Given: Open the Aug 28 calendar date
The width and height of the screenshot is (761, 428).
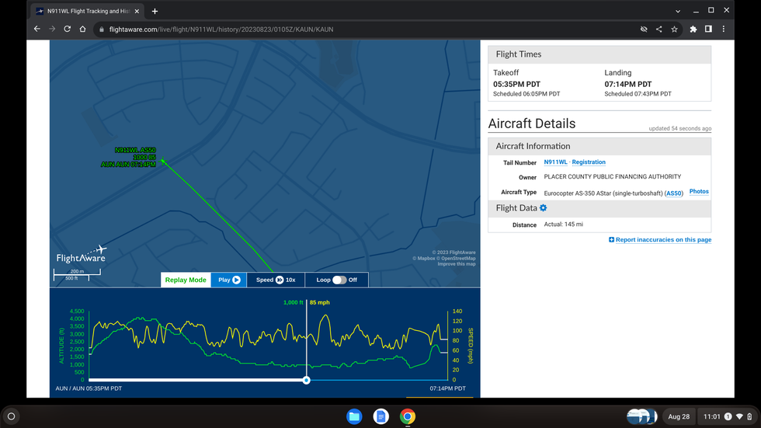Looking at the screenshot, I should [679, 416].
